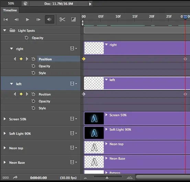This screenshot has width=190, height=182.
Task: Click the scissors split-at-playhead icon
Action: coord(63,19)
